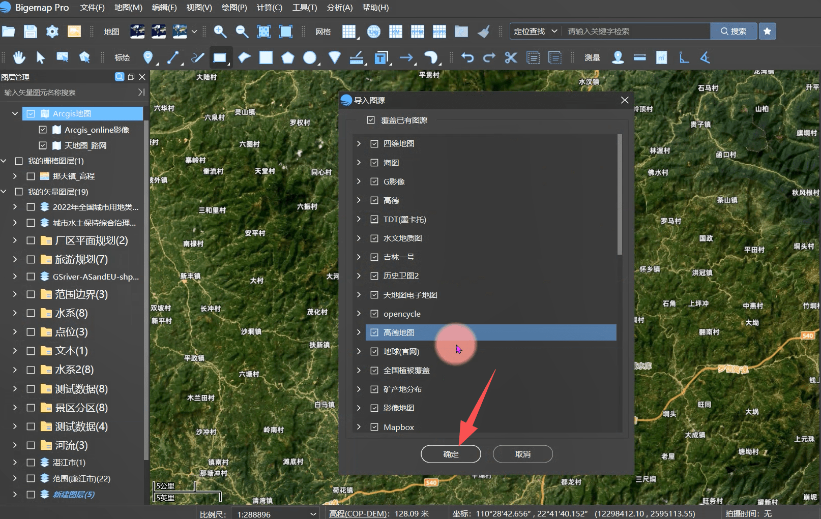821x519 pixels.
Task: Open a file with the folder icon
Action: point(9,32)
